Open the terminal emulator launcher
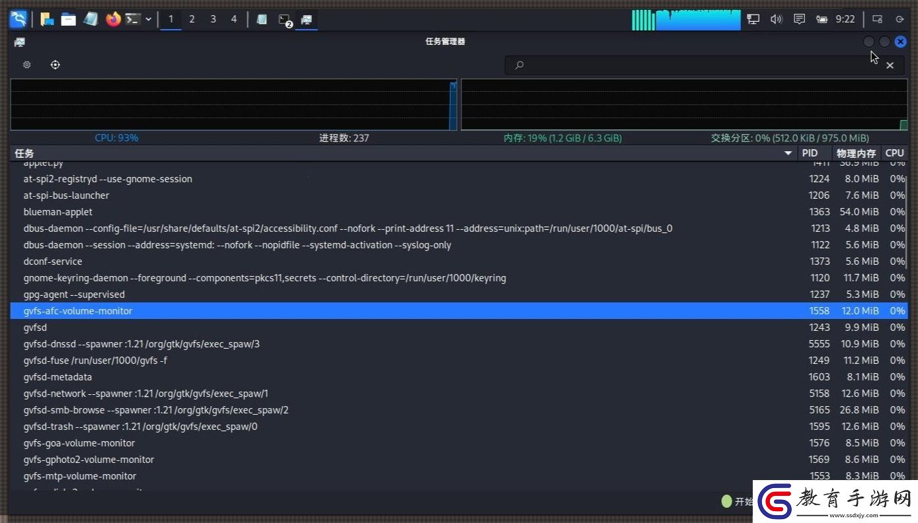918x523 pixels. pyautogui.click(x=134, y=19)
